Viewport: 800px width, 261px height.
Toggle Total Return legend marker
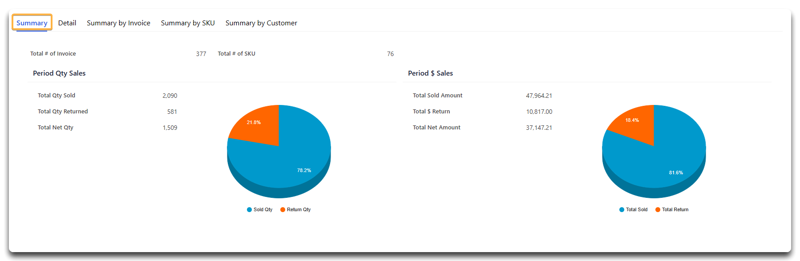click(658, 210)
